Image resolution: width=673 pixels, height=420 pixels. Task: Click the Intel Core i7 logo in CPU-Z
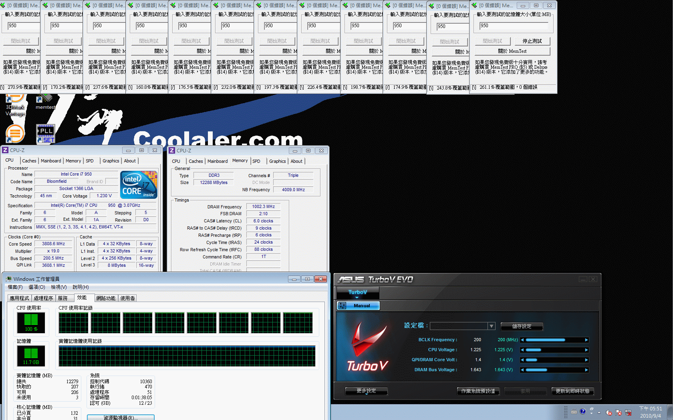(139, 185)
